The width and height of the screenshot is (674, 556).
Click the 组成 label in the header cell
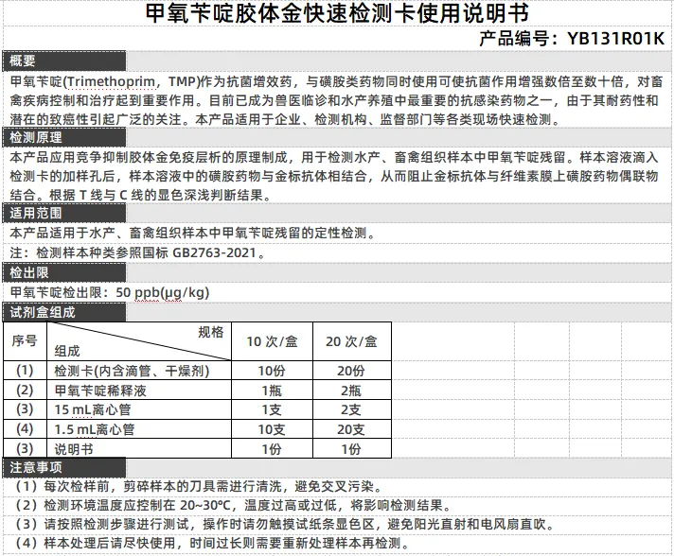tap(67, 351)
